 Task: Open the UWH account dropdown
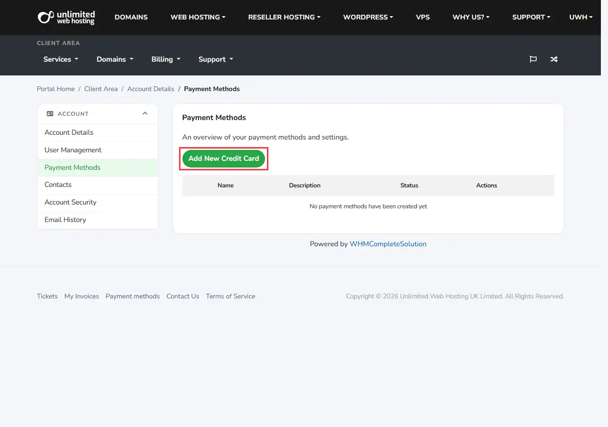[x=581, y=17]
